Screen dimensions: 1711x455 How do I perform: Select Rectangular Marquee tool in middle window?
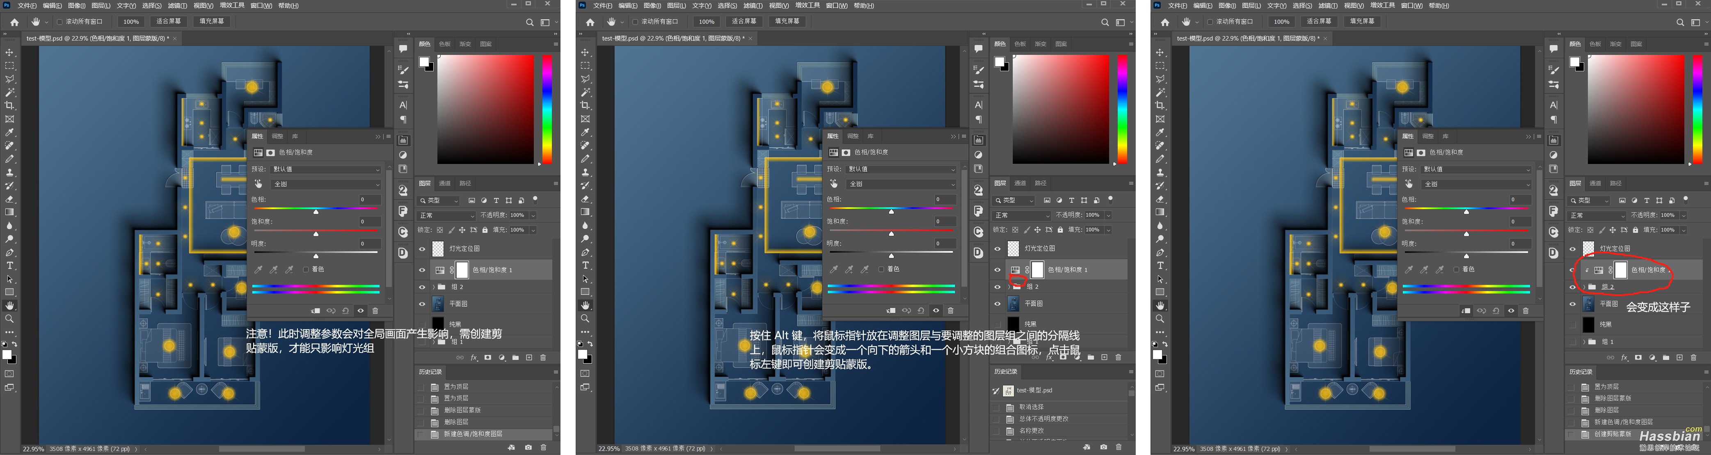click(585, 66)
